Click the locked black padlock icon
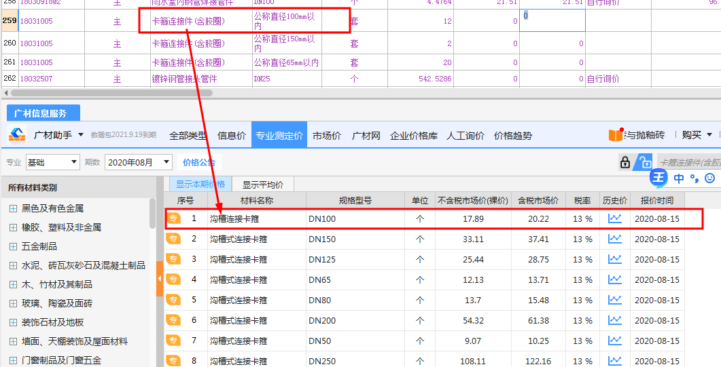The height and width of the screenshot is (367, 721). tap(625, 162)
